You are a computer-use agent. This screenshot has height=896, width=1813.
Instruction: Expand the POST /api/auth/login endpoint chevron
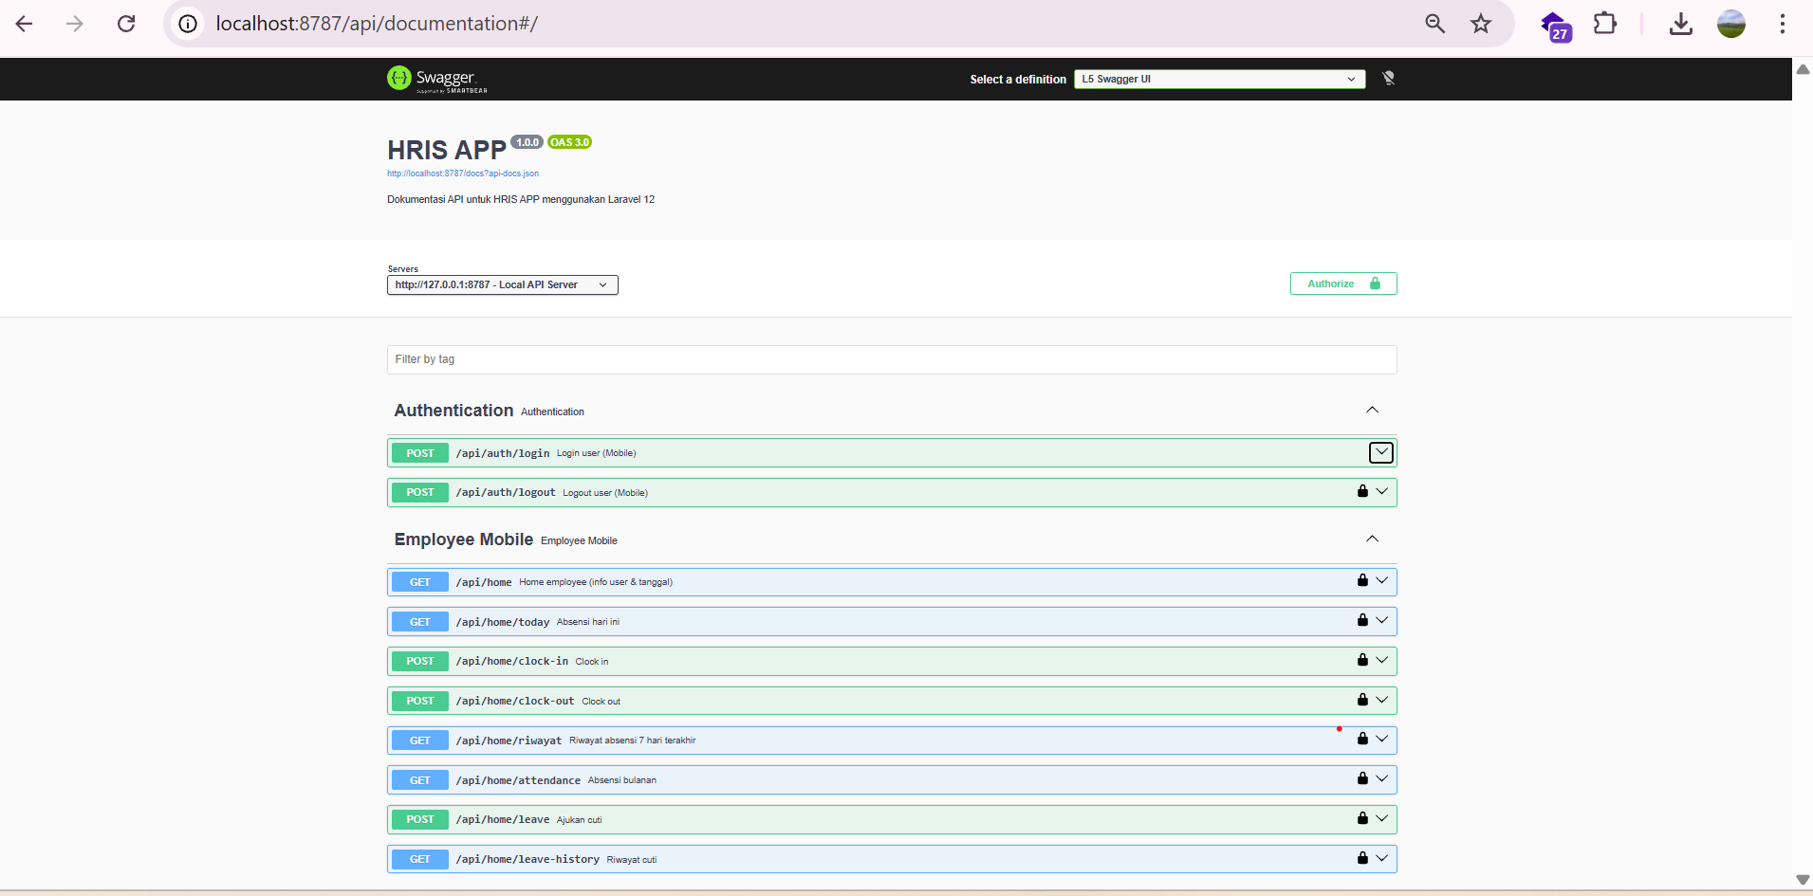(x=1381, y=453)
